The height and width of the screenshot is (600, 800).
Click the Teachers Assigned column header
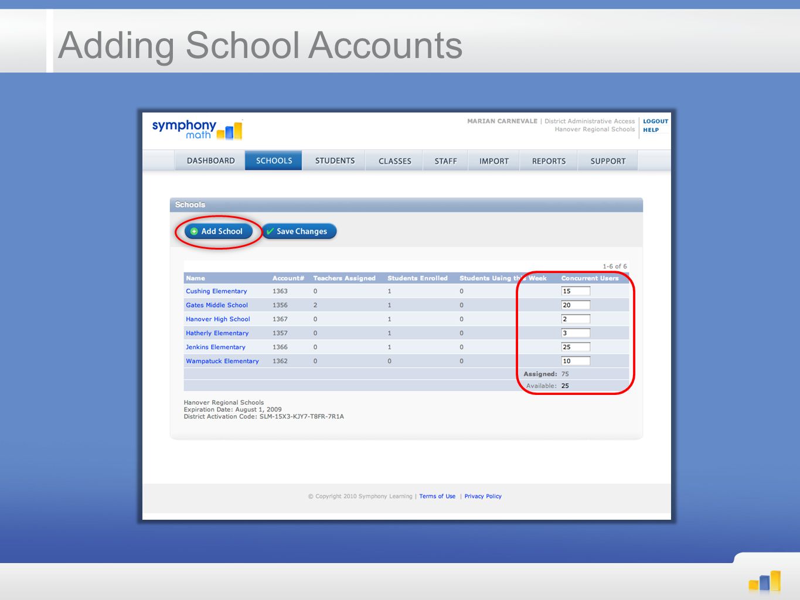(x=344, y=278)
